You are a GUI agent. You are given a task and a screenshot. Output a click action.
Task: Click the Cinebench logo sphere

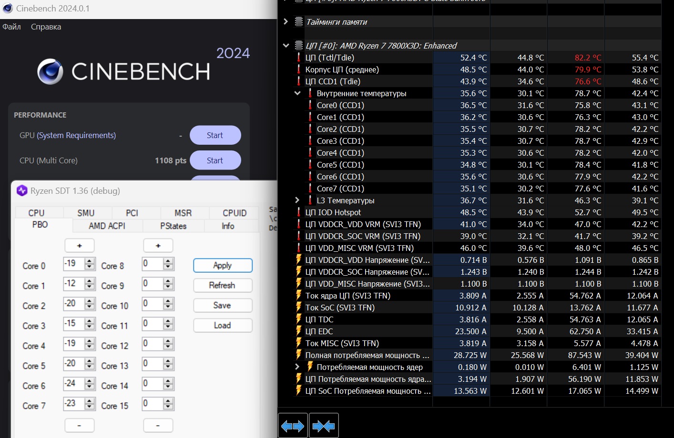point(50,71)
